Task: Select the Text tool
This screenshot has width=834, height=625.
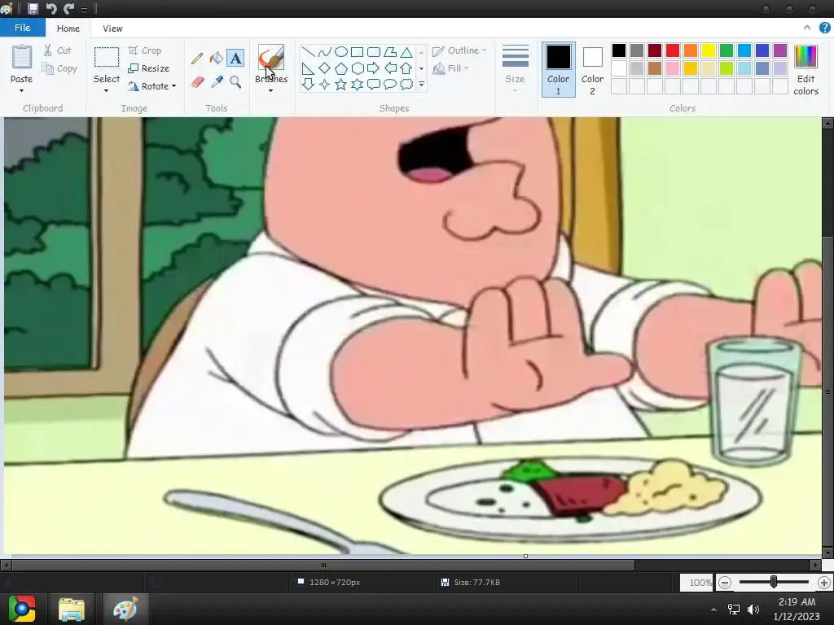Action: click(235, 58)
